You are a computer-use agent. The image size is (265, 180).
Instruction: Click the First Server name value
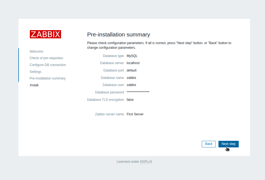tap(135, 114)
